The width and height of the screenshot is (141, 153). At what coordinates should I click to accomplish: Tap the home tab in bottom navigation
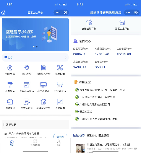pos(12,143)
